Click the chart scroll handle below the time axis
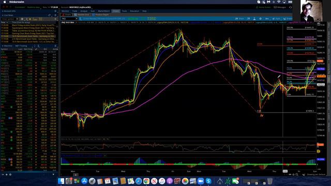Image resolution: width=331 pixels, height=186 pixels. [x=76, y=175]
